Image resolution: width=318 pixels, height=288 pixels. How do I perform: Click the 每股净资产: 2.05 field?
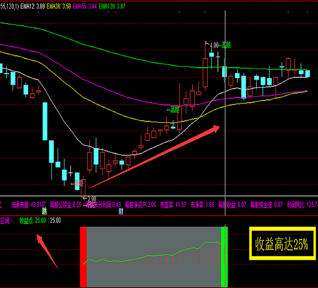click(140, 204)
